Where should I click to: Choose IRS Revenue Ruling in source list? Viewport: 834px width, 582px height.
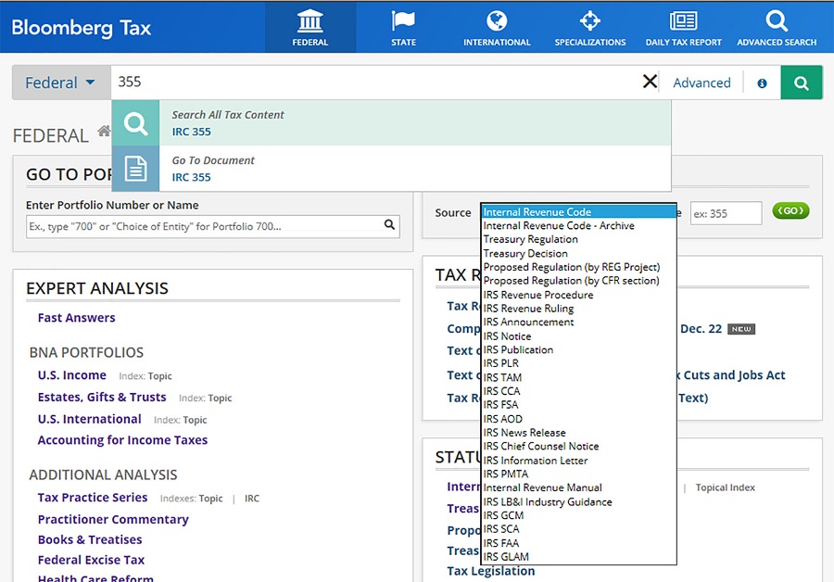(x=528, y=309)
